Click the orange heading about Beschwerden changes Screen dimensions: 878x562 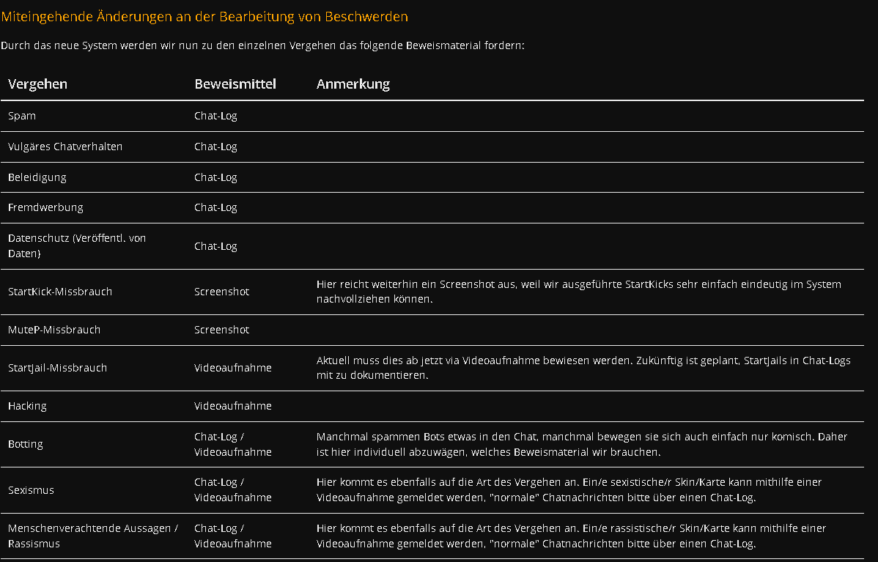(204, 17)
